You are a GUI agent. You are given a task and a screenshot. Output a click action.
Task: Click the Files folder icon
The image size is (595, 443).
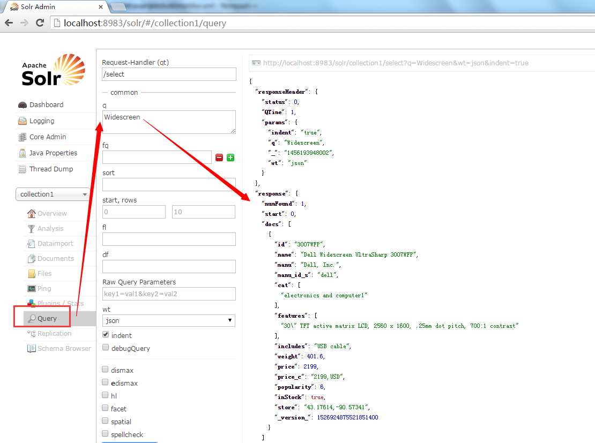pos(32,274)
